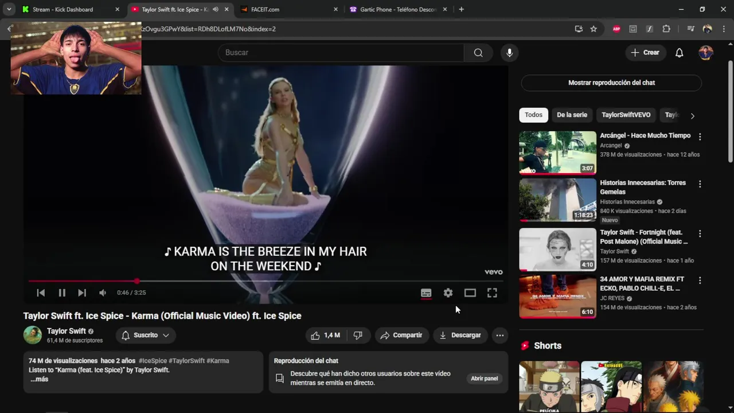Pause the Karma music video

pos(62,293)
